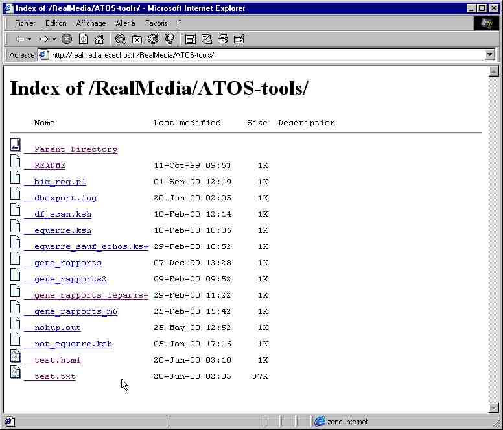Open Favorites pane with the starred folder icon
Image resolution: width=503 pixels, height=430 pixels.
pyautogui.click(x=137, y=39)
